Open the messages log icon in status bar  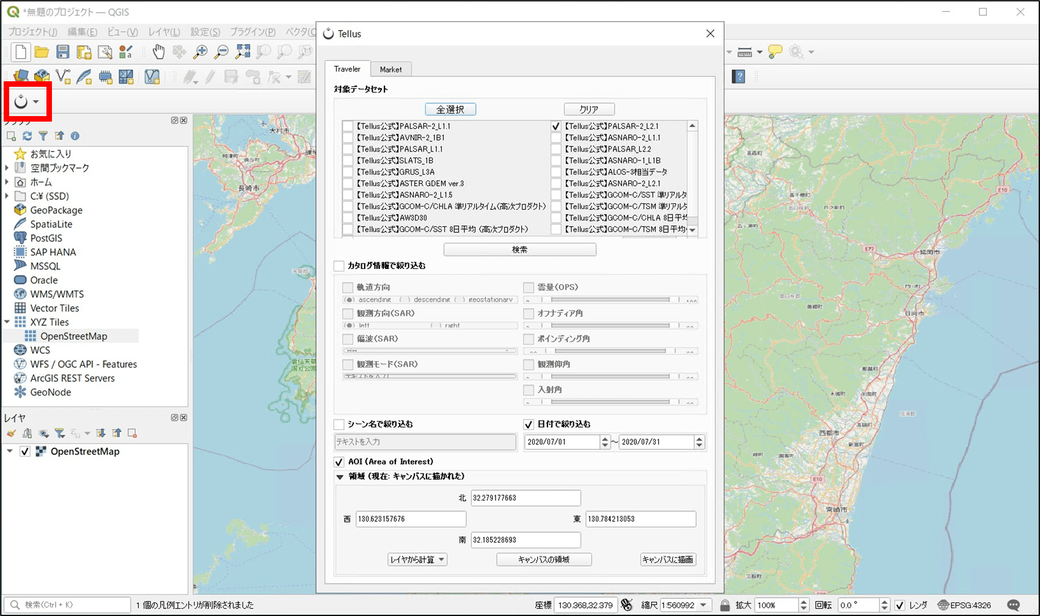[x=1014, y=605]
